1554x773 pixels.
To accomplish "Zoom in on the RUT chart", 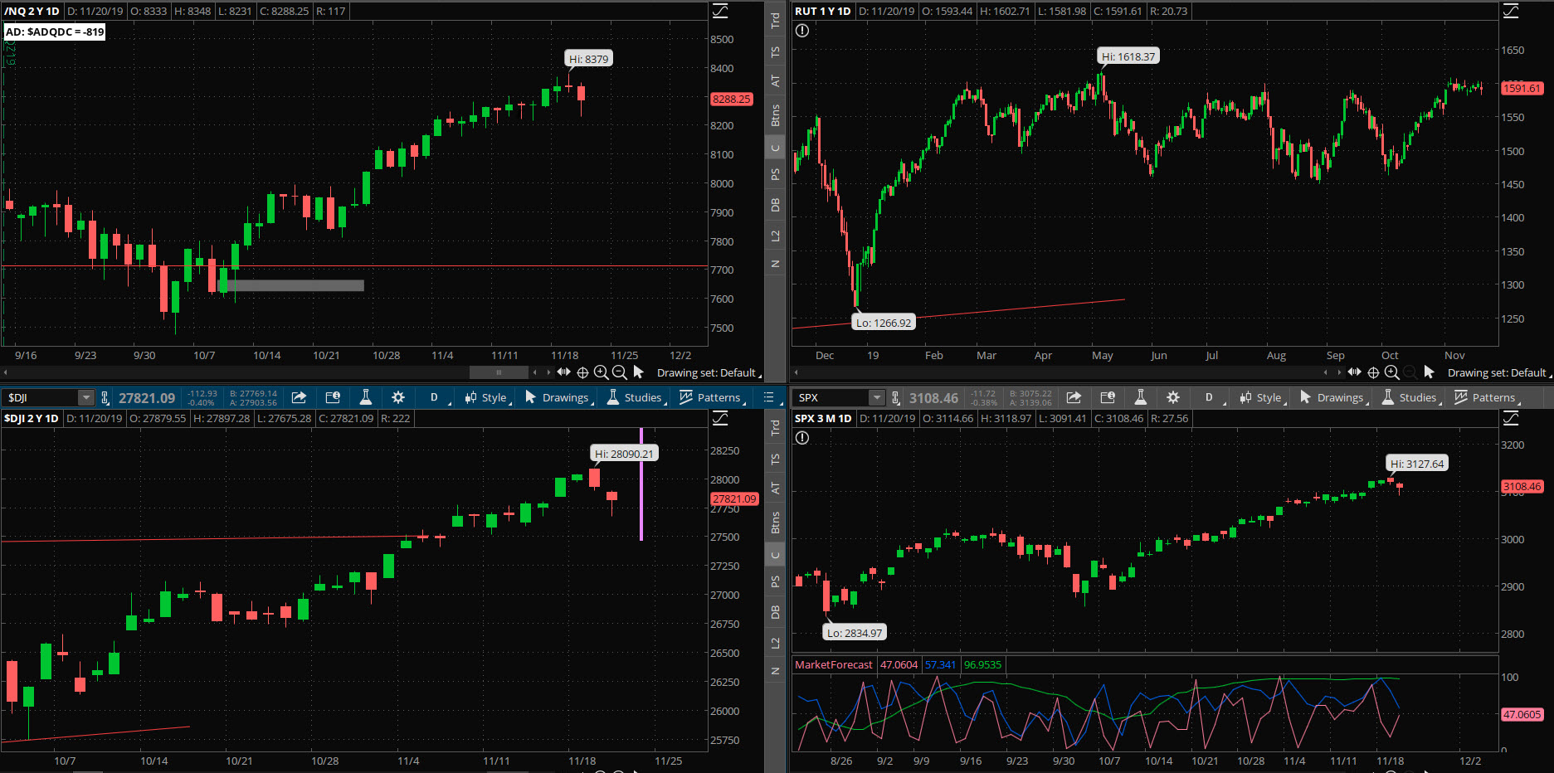I will pyautogui.click(x=1392, y=372).
